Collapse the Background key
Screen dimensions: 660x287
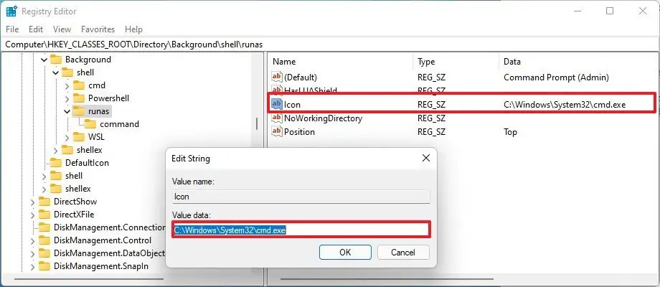coord(44,60)
